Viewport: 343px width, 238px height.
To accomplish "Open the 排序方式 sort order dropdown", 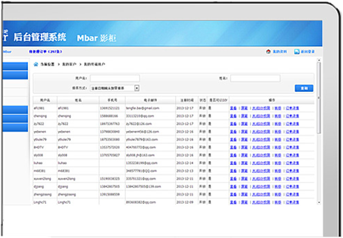I will pos(115,88).
